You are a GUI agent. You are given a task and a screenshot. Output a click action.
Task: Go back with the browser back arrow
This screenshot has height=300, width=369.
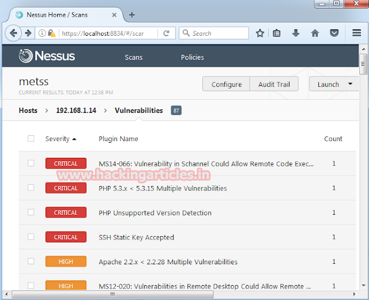coord(13,33)
